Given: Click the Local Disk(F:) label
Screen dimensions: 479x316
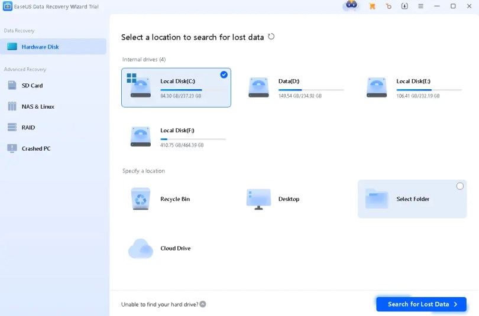Looking at the screenshot, I should pyautogui.click(x=177, y=131).
